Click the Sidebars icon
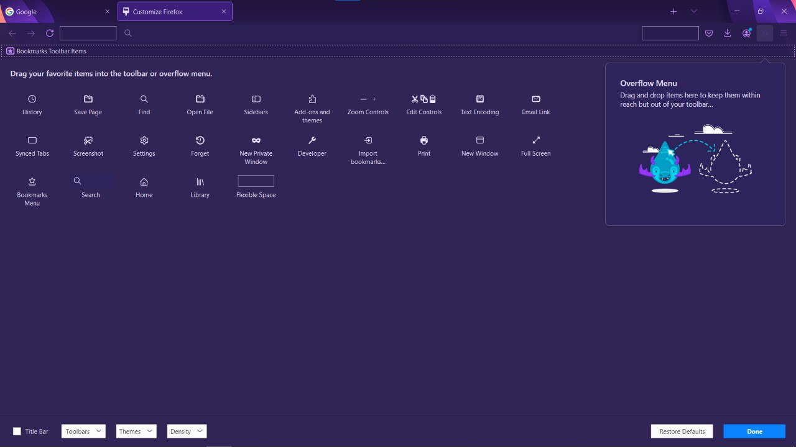The width and height of the screenshot is (796, 447). tap(256, 99)
